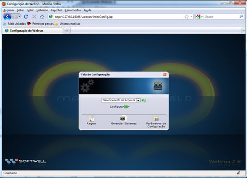This screenshot has height=178, width=248.
Task: Maximize the Firefox window
Action: pos(231,3)
